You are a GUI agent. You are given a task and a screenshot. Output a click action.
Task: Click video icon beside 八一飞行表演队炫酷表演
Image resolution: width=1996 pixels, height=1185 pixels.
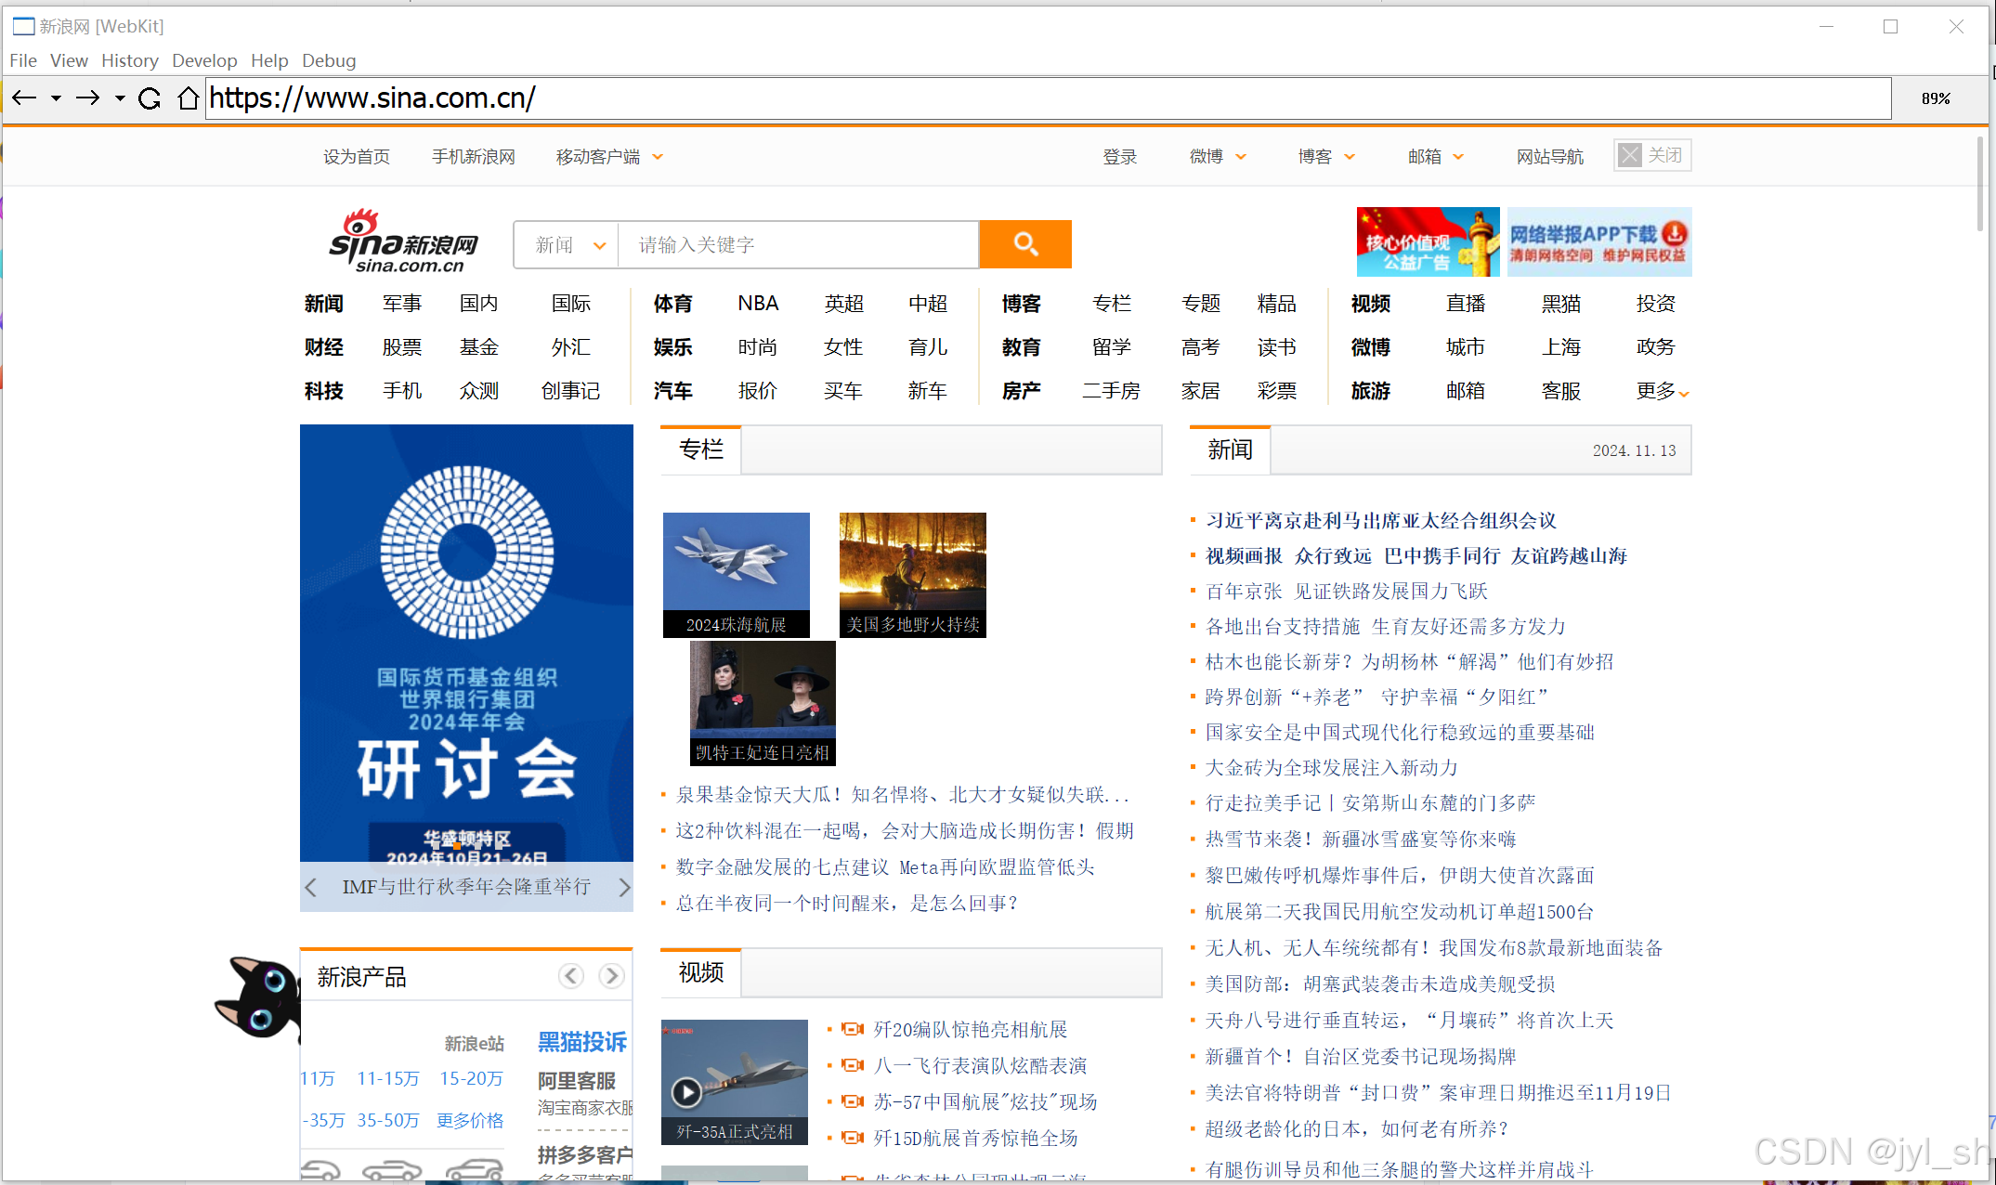click(x=852, y=1065)
